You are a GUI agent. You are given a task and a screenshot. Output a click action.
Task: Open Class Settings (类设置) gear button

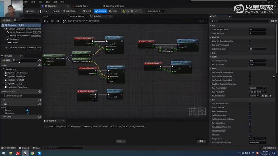coord(87,11)
